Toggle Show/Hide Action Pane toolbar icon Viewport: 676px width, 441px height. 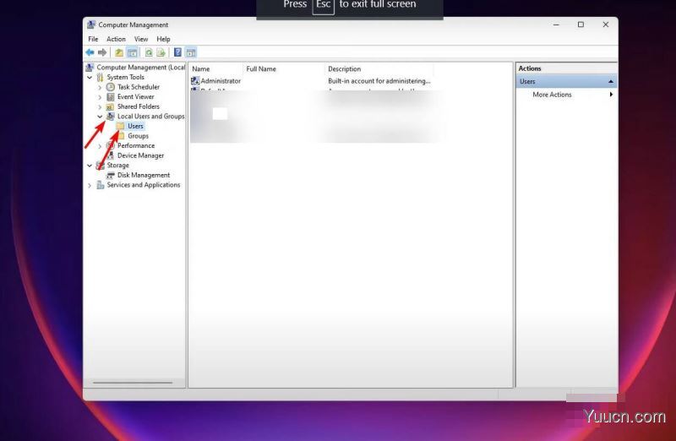coord(191,52)
